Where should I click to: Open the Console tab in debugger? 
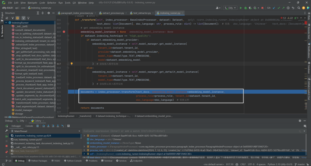tap(29, 126)
